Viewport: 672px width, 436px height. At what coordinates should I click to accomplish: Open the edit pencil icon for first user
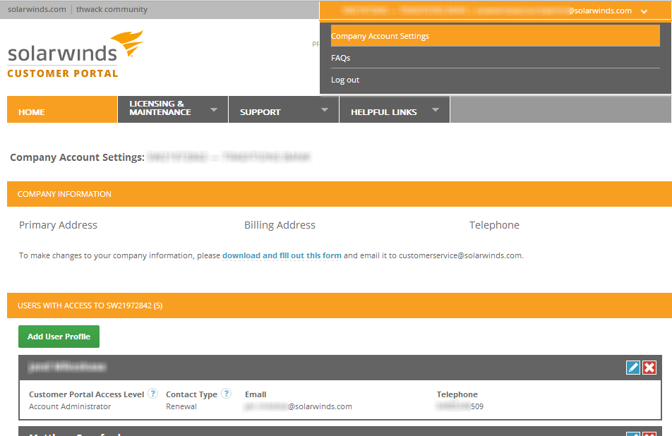(633, 367)
